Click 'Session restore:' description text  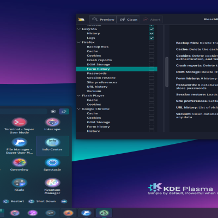[x=191, y=94]
